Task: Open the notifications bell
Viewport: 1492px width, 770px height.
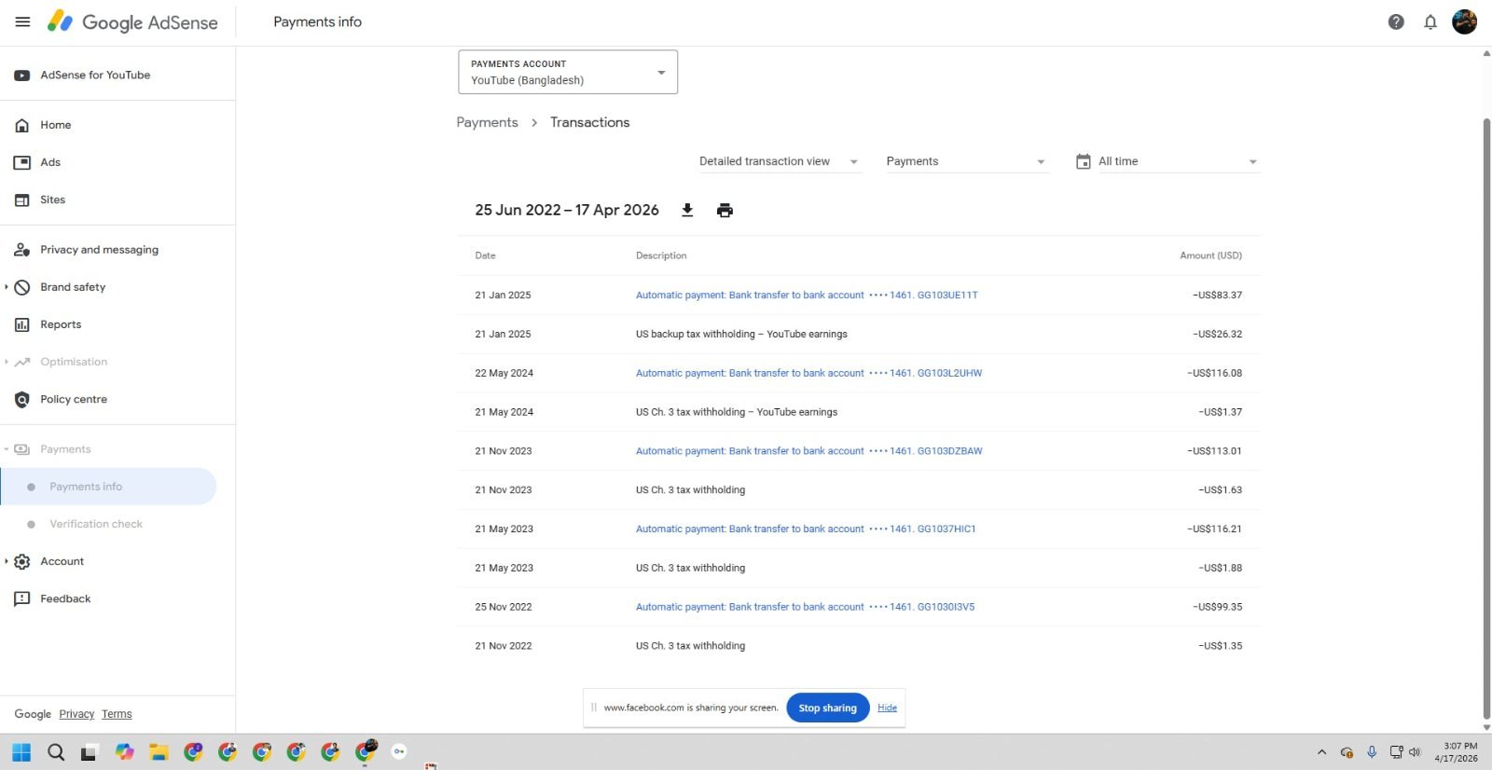Action: 1430,22
